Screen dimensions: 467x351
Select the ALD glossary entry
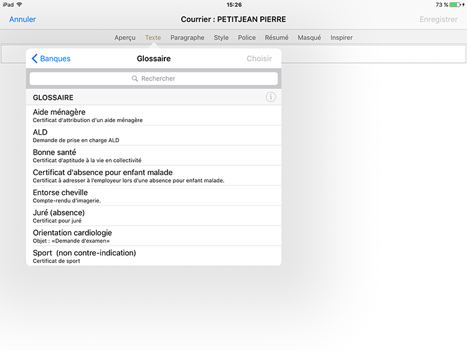click(153, 135)
